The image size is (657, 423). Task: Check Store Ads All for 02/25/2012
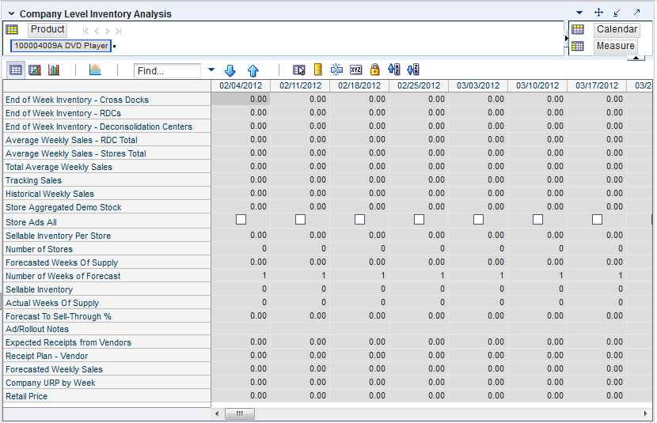(419, 220)
